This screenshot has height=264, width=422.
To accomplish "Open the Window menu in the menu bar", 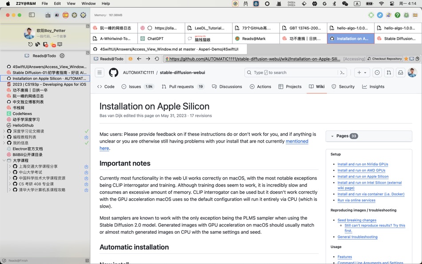I will (x=89, y=4).
